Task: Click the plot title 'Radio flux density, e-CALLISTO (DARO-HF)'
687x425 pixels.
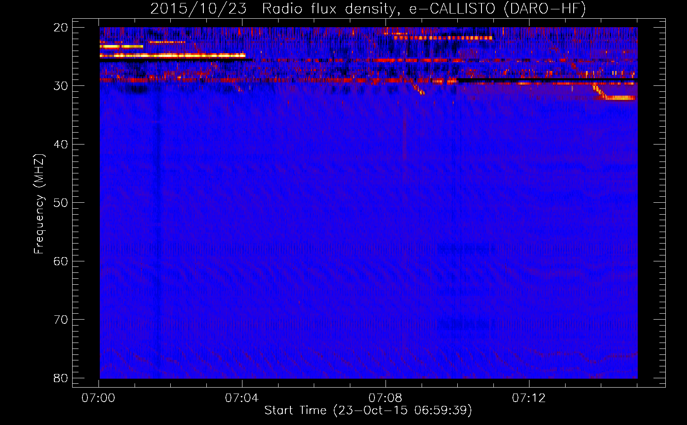Action: pos(424,9)
